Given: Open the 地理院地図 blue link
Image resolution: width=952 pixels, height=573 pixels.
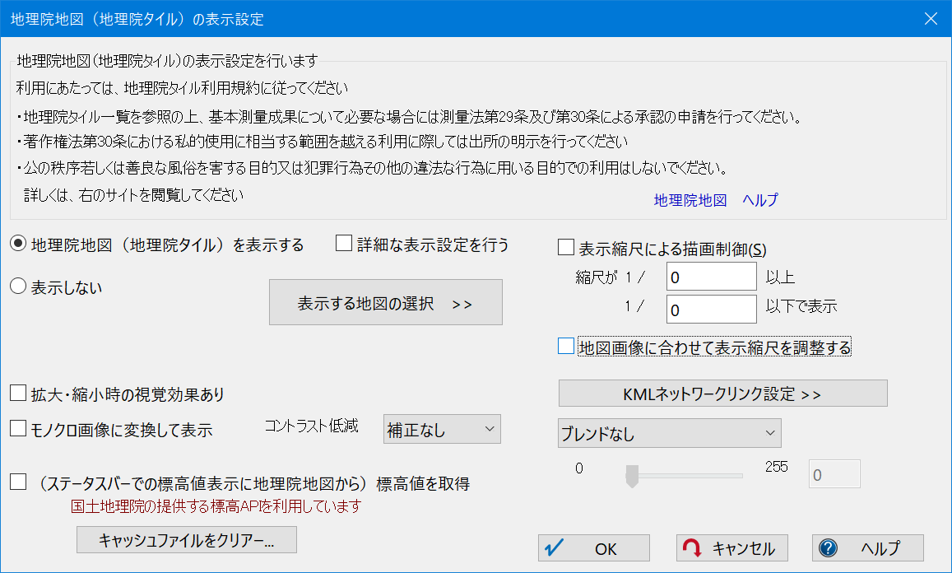Looking at the screenshot, I should click(x=690, y=200).
